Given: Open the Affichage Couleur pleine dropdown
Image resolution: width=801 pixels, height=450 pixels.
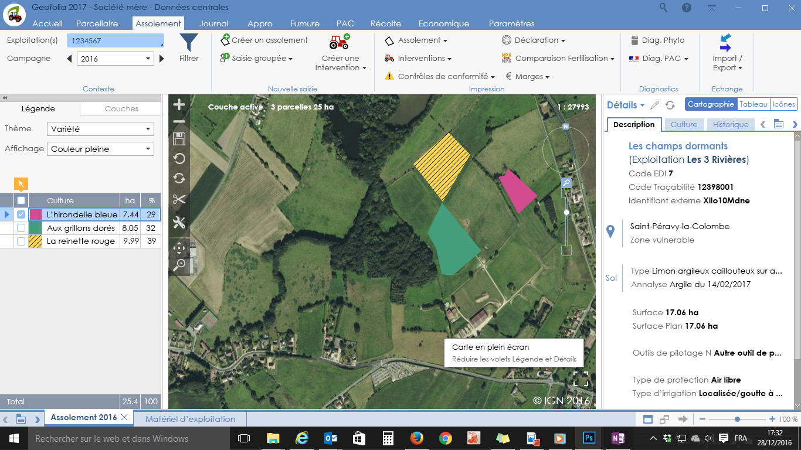Looking at the screenshot, I should tap(100, 149).
